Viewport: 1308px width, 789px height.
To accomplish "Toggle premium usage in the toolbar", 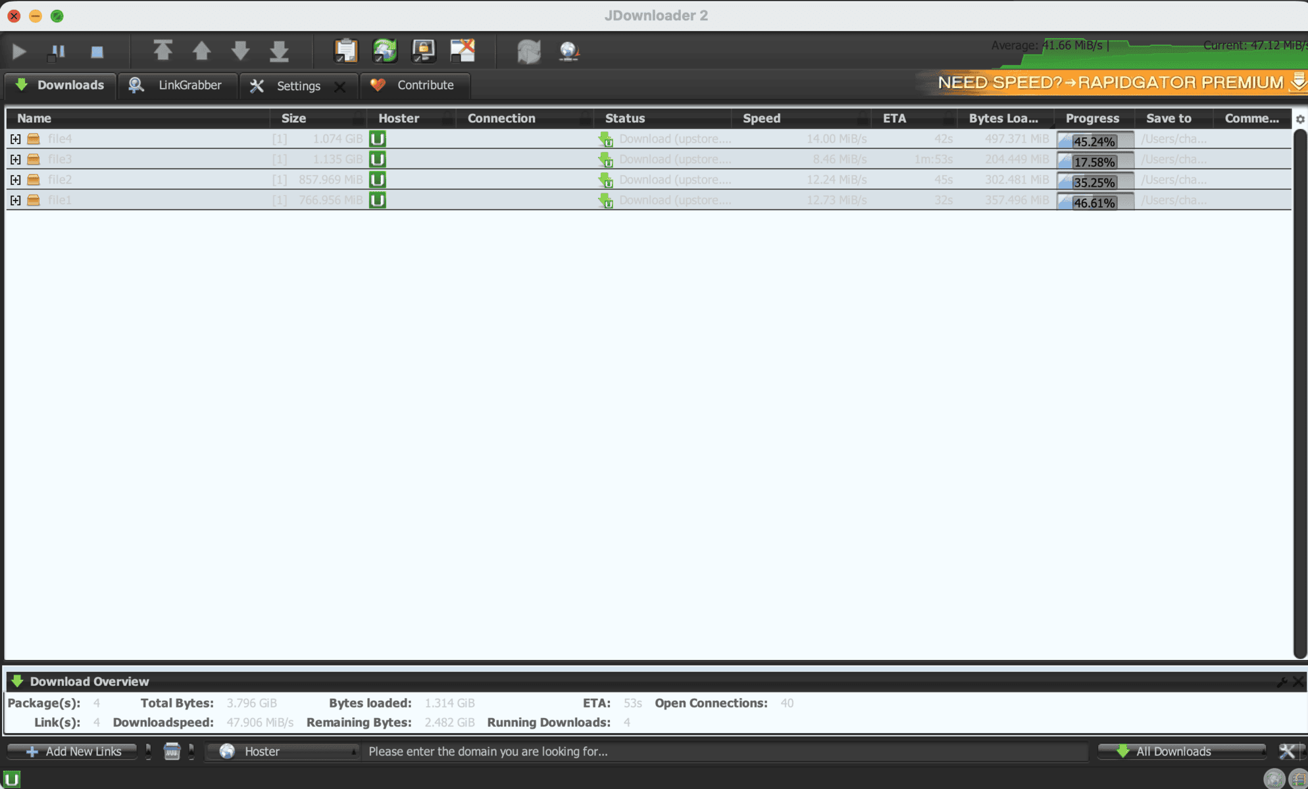I will pos(424,51).
